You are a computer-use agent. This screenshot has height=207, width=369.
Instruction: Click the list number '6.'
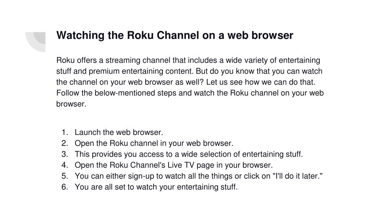click(65, 187)
